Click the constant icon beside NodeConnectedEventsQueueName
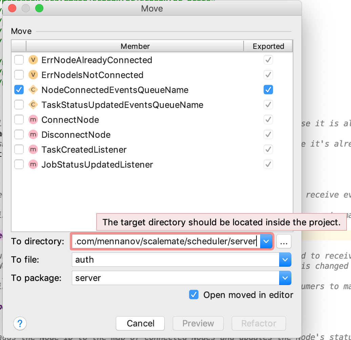351x340 pixels. pyautogui.click(x=33, y=90)
